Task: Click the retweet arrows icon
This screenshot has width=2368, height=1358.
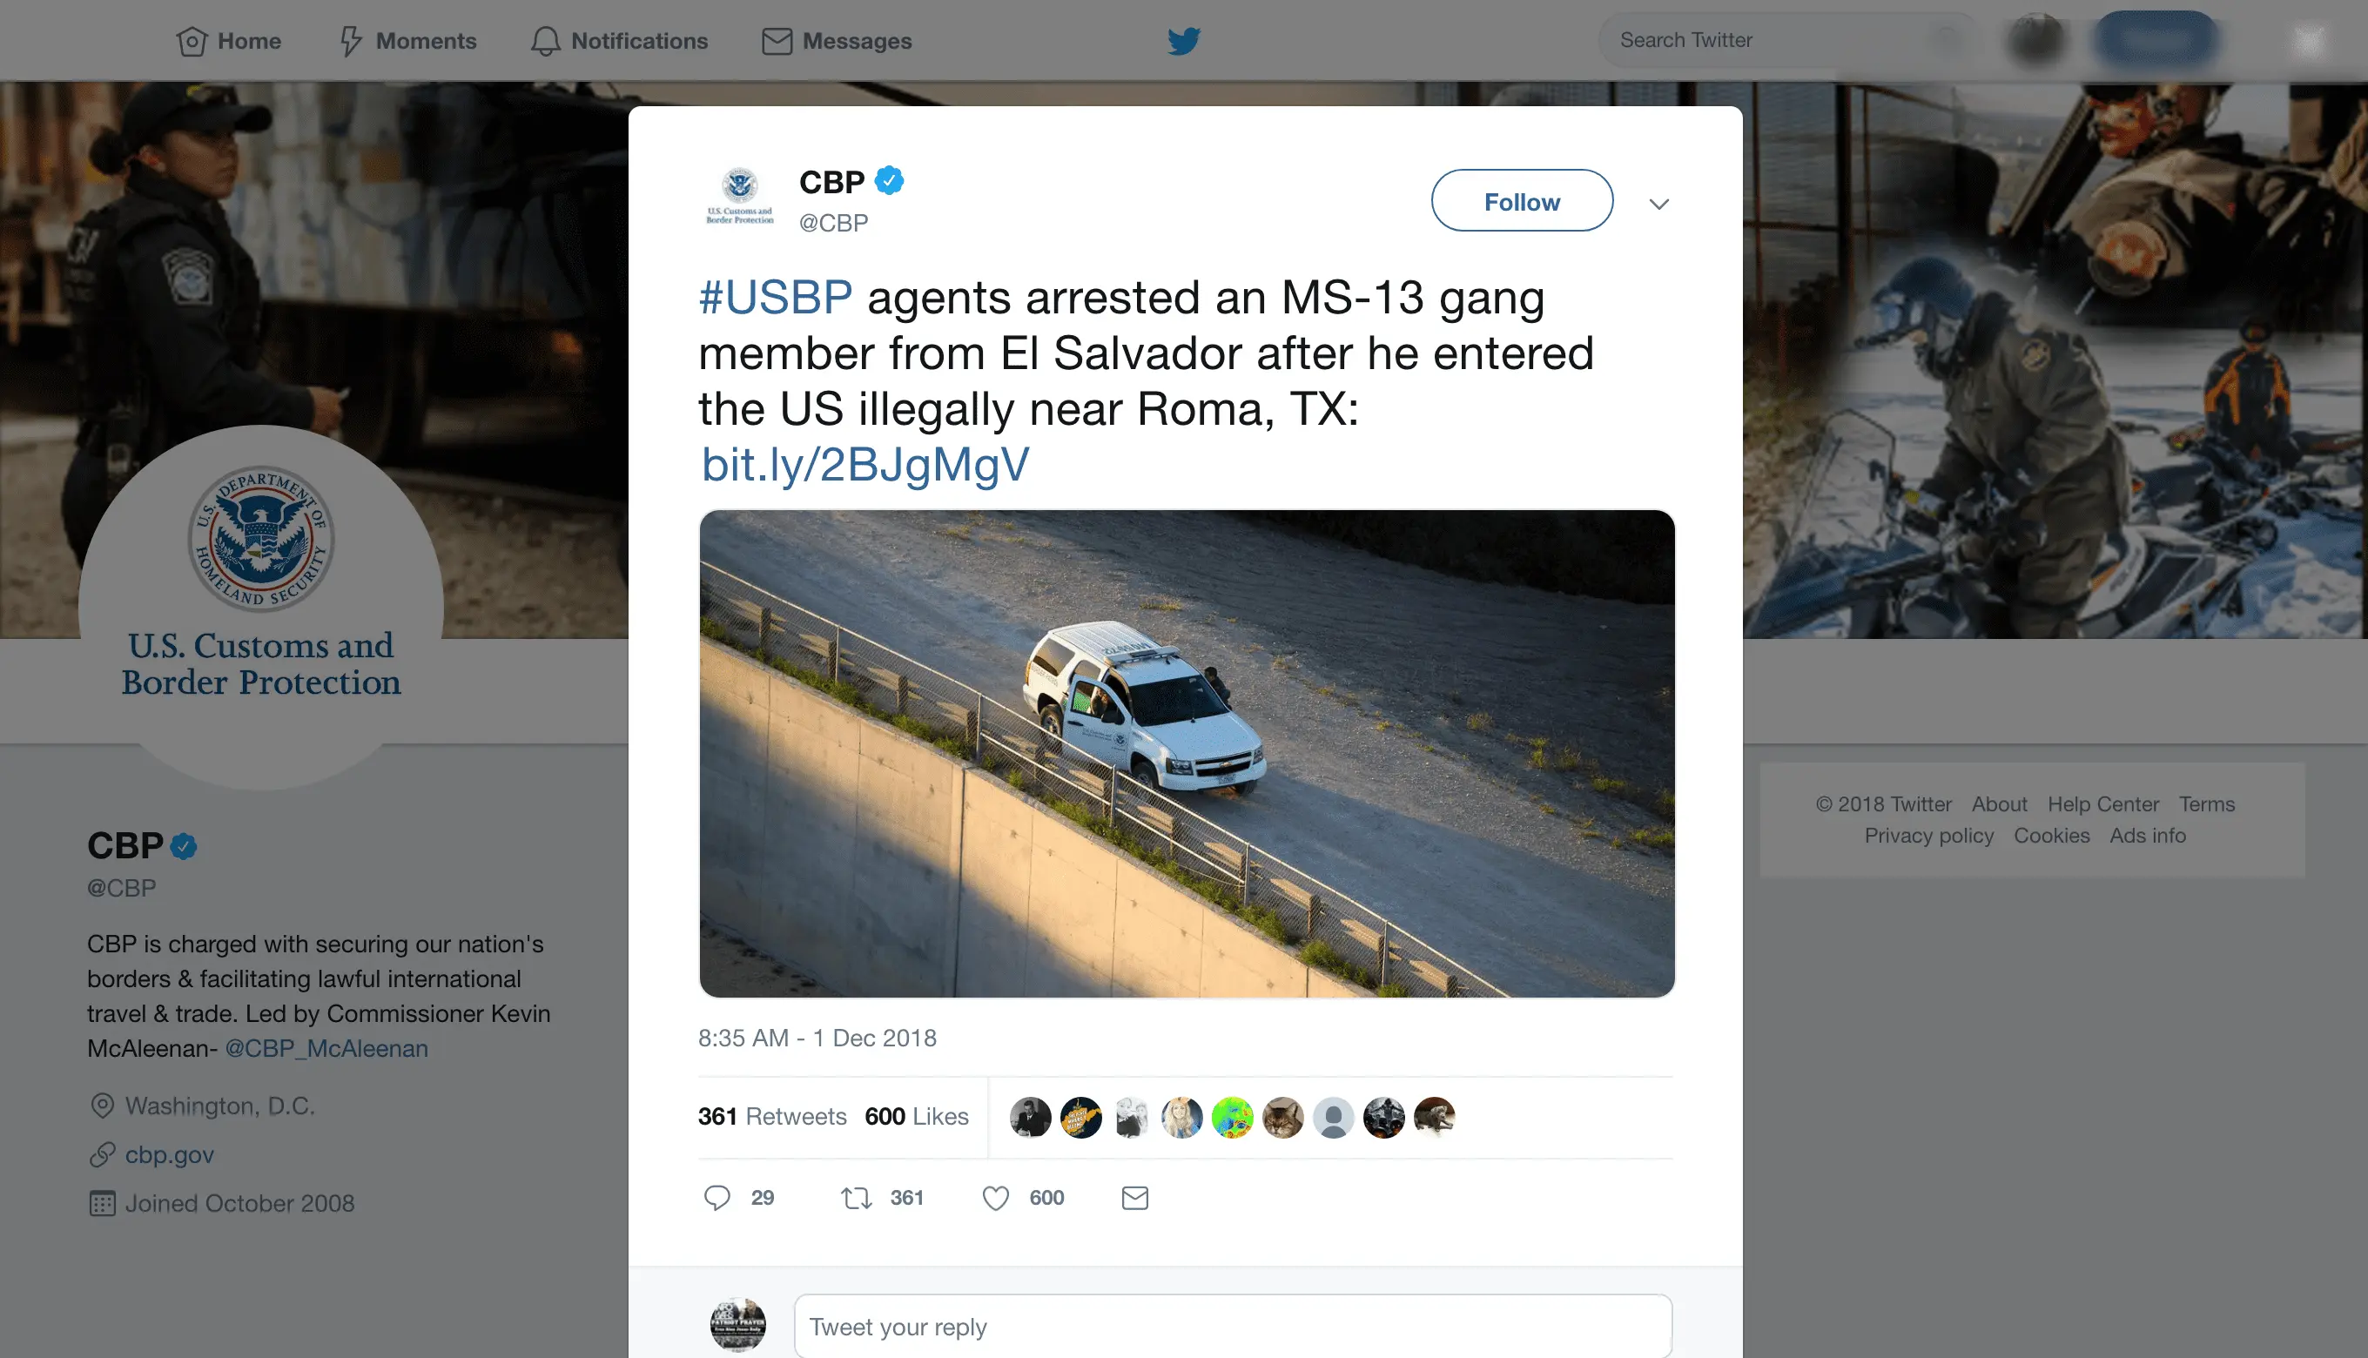Action: (x=856, y=1198)
